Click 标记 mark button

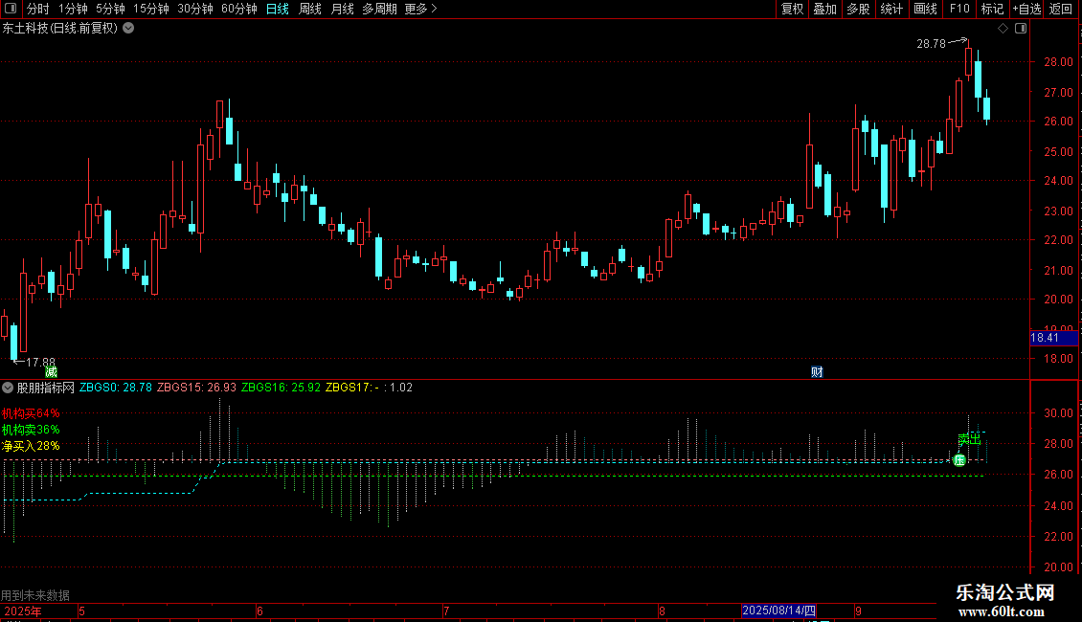[x=992, y=9]
